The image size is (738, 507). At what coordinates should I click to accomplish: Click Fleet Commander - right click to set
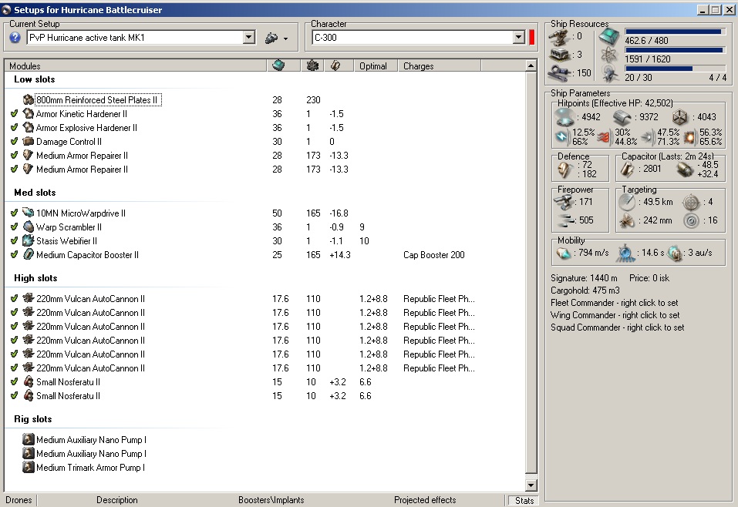[614, 303]
